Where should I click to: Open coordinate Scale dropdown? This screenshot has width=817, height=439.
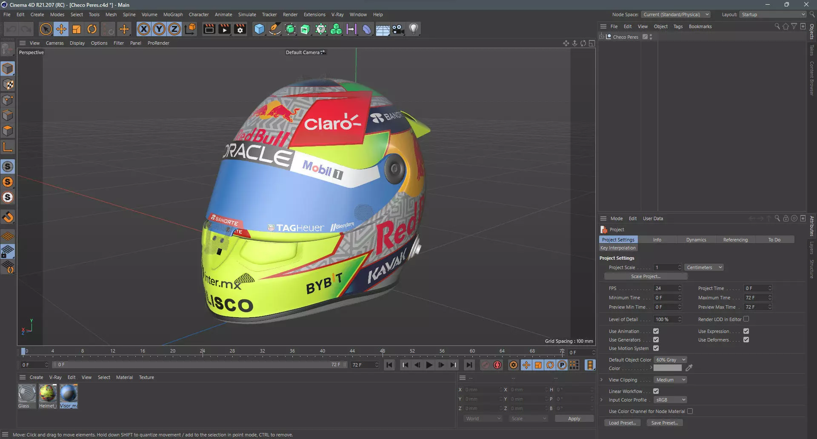528,419
